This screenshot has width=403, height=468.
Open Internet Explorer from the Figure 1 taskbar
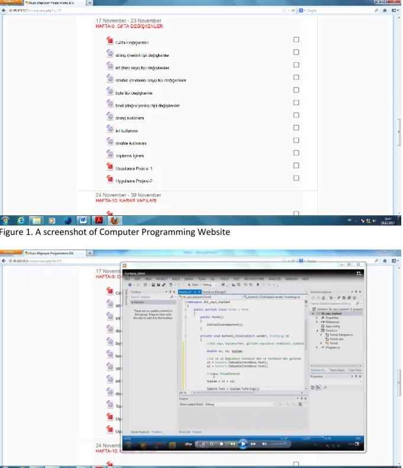(21, 221)
